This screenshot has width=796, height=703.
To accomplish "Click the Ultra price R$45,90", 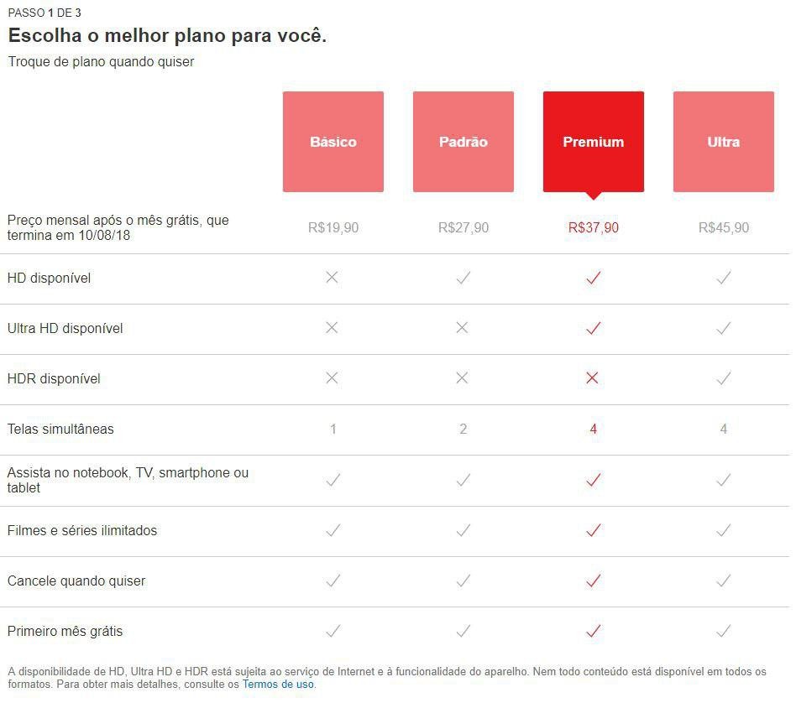I will [x=724, y=227].
